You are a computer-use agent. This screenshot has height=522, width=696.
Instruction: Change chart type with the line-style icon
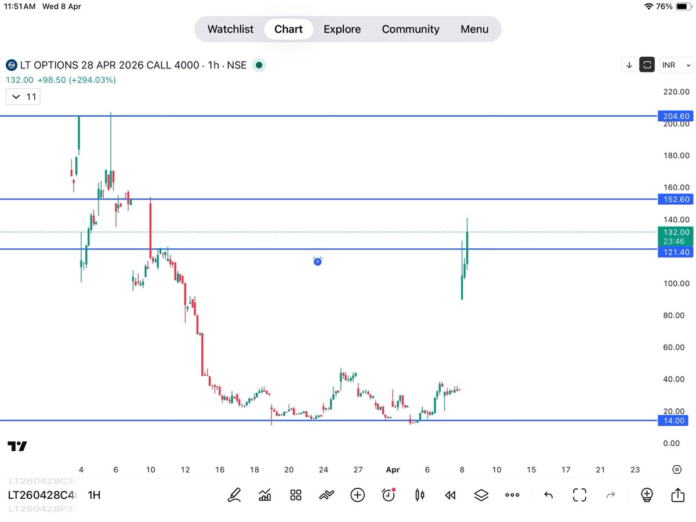click(x=327, y=495)
